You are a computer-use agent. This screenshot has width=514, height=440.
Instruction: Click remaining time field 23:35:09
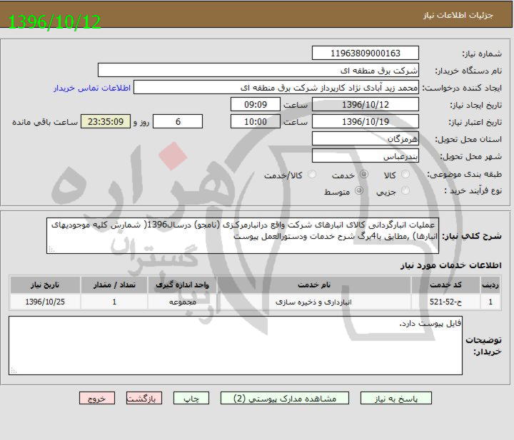coord(106,121)
